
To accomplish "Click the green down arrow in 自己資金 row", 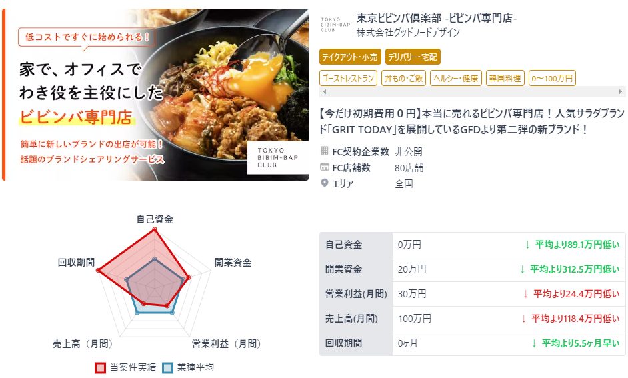I will click(x=527, y=244).
